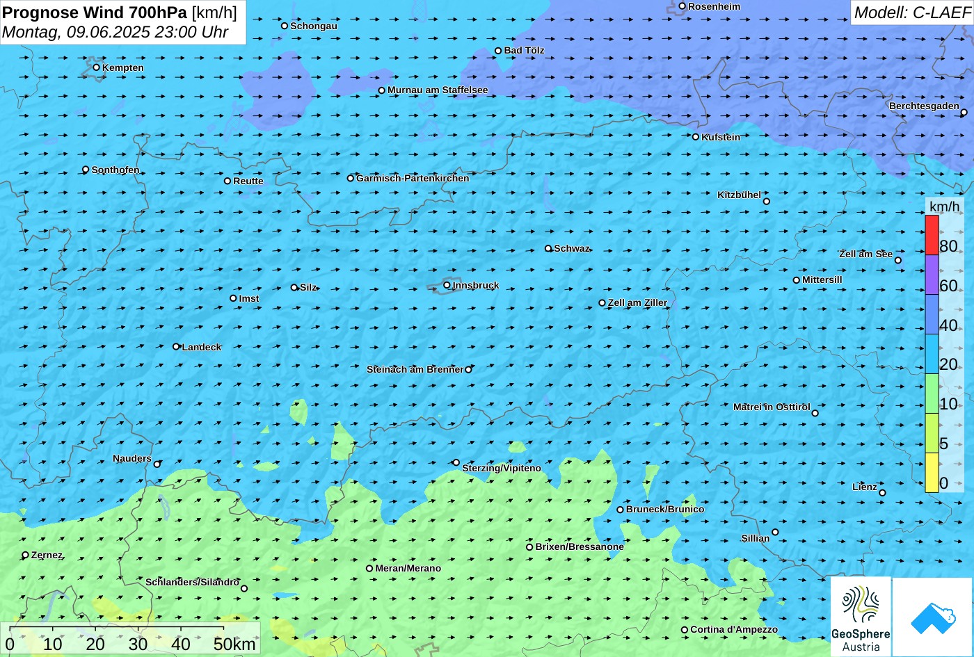Click the Kitzbühel location dot
This screenshot has width=974, height=657.
pyautogui.click(x=767, y=202)
